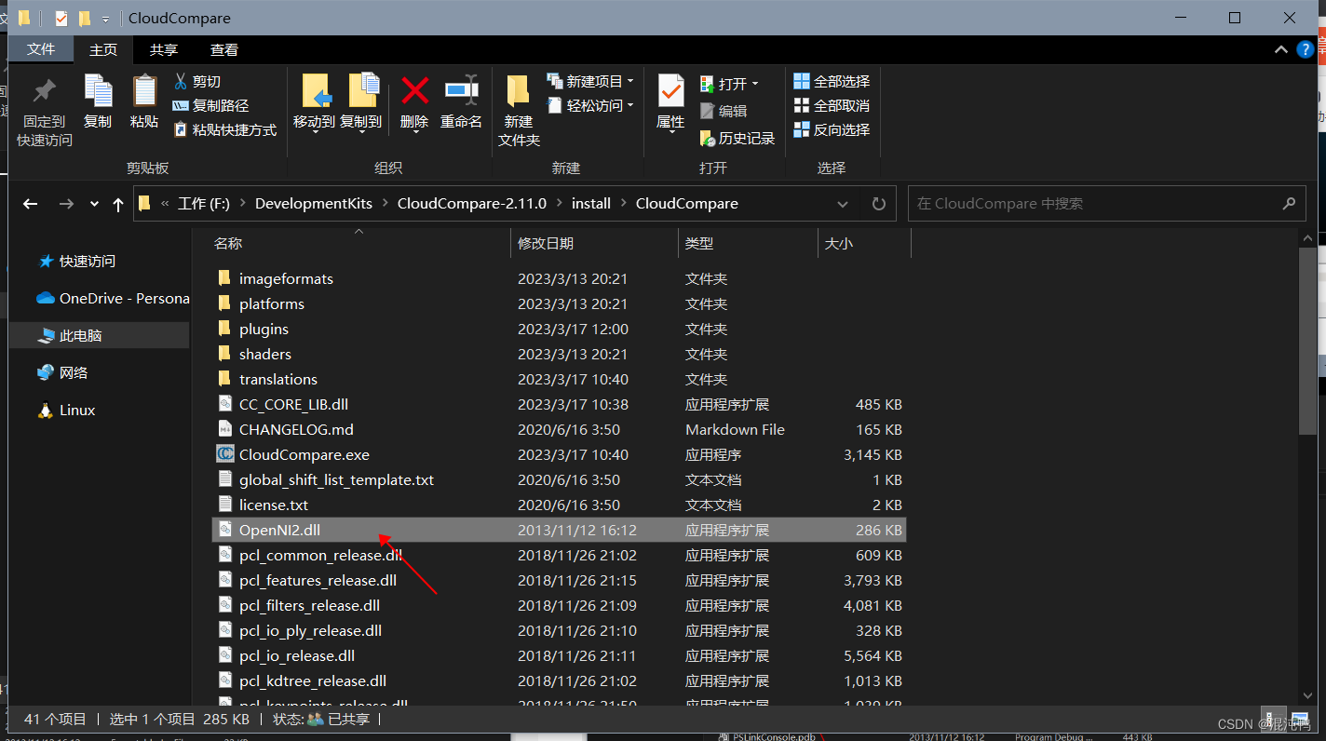Click the 工作 (F:) breadcrumb
Image resolution: width=1326 pixels, height=741 pixels.
(204, 204)
